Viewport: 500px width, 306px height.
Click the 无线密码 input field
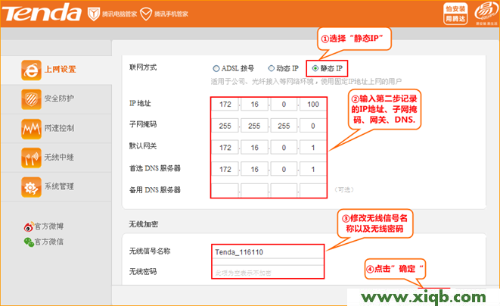[x=268, y=272]
